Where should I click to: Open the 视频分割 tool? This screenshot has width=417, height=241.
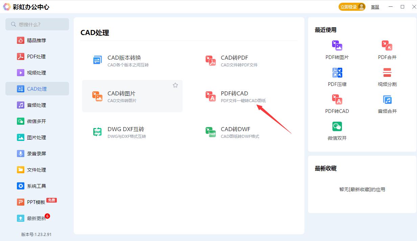coord(387,76)
